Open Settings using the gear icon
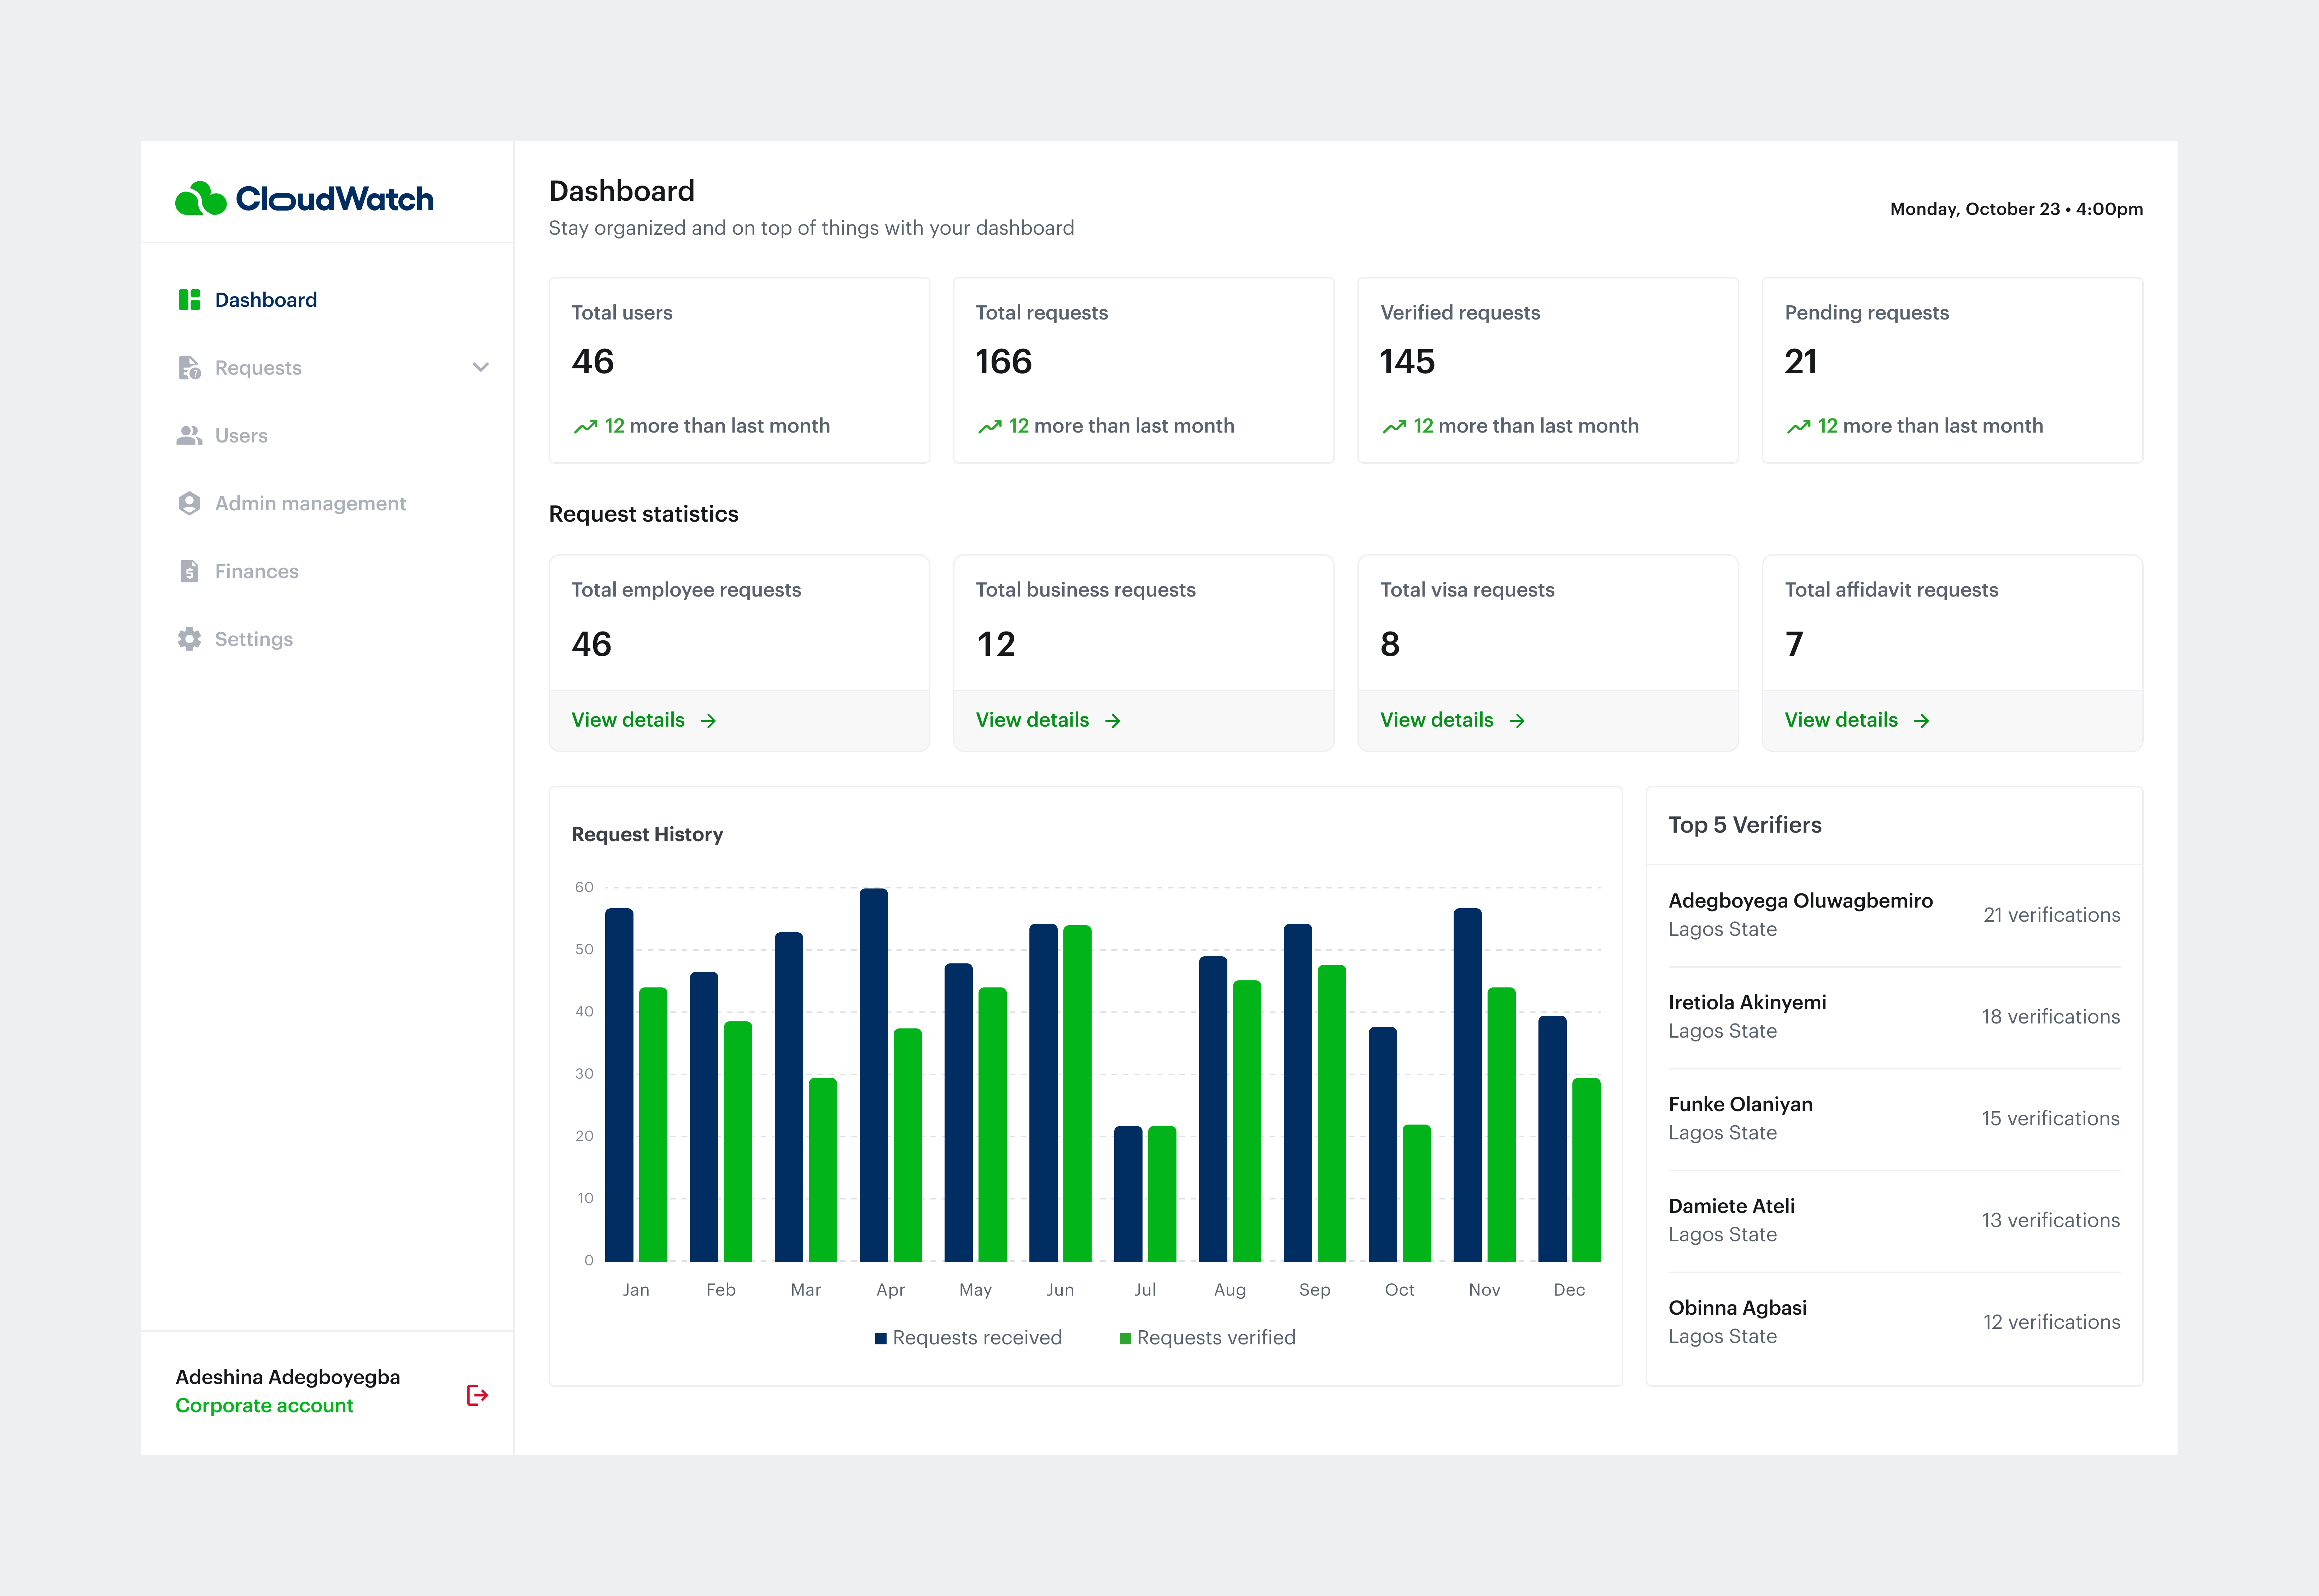 (190, 639)
